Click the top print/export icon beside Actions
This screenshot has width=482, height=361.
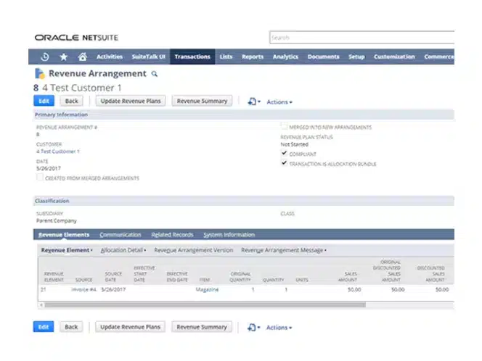coord(252,101)
